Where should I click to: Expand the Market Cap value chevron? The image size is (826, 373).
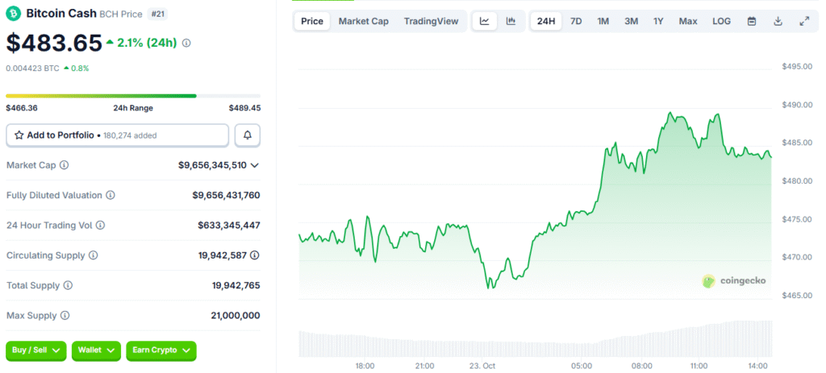[255, 165]
